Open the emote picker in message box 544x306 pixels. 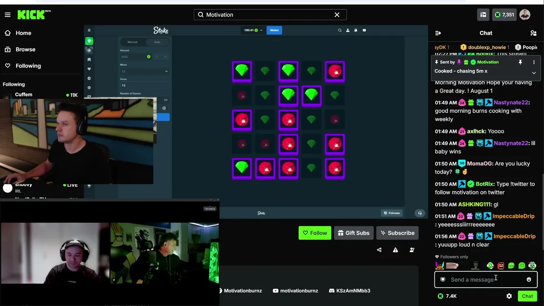click(x=529, y=280)
